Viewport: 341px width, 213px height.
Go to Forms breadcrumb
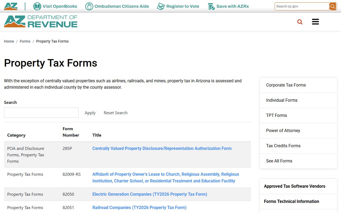(x=25, y=41)
